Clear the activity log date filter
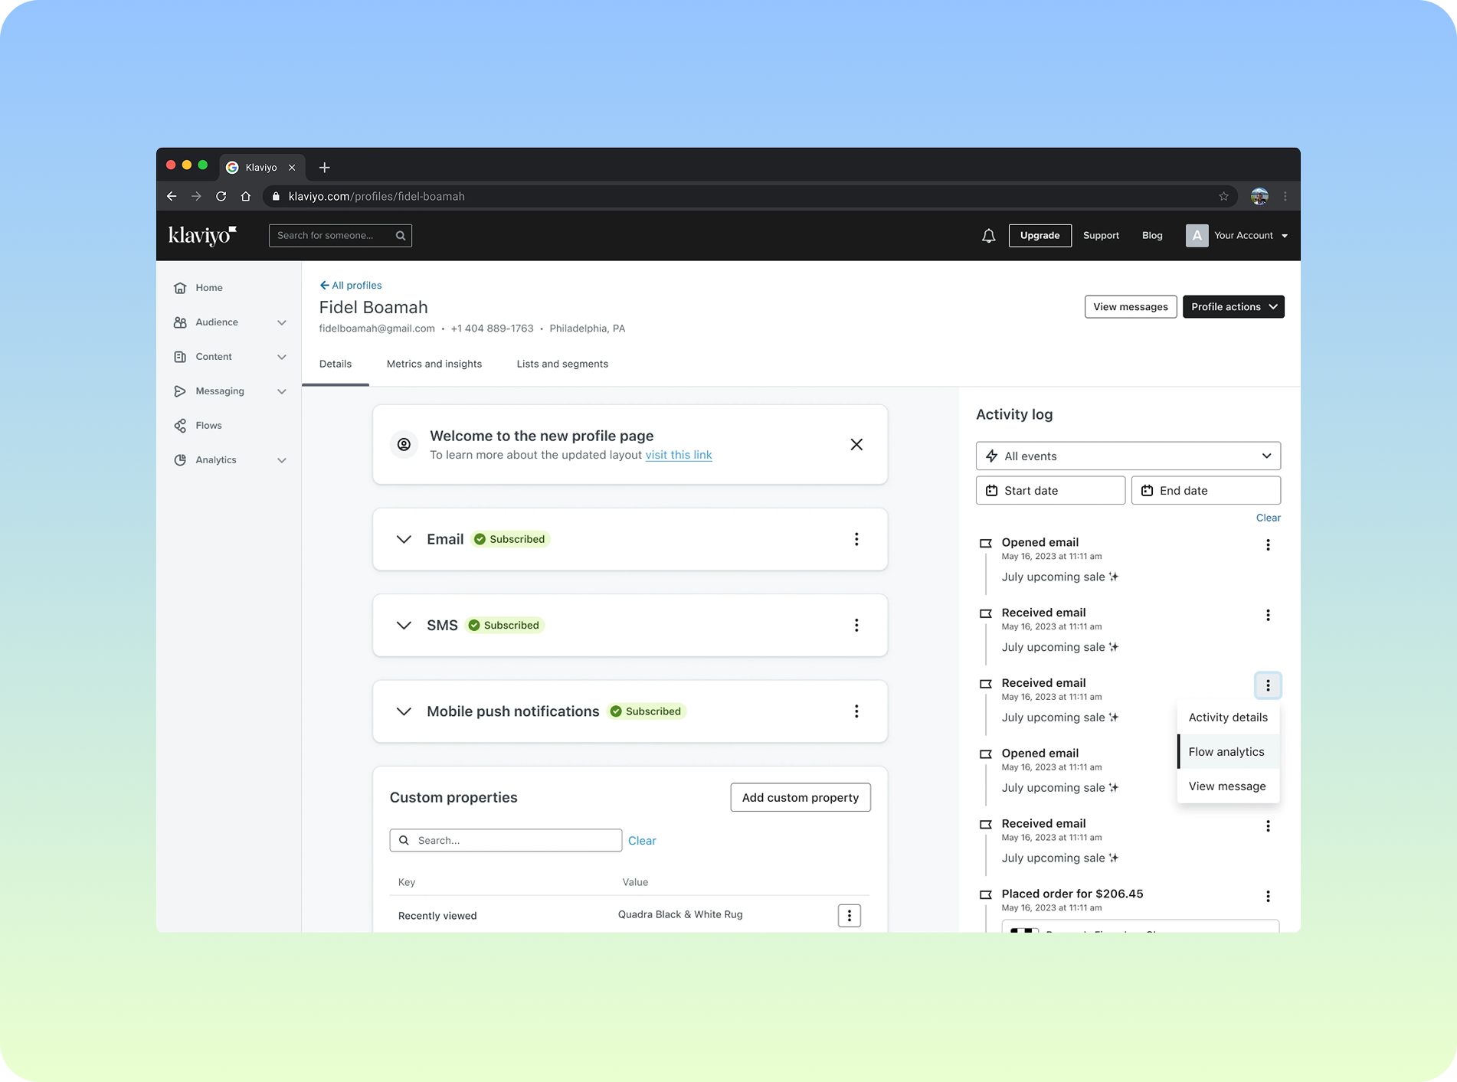The height and width of the screenshot is (1082, 1457). pos(1268,518)
